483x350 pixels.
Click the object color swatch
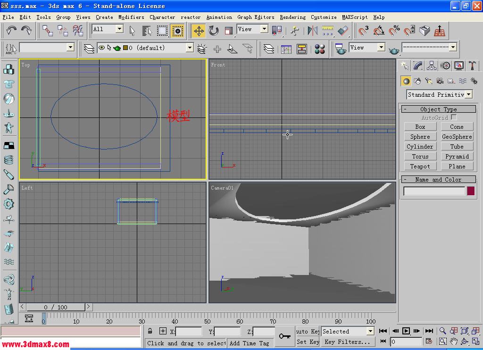tap(470, 191)
